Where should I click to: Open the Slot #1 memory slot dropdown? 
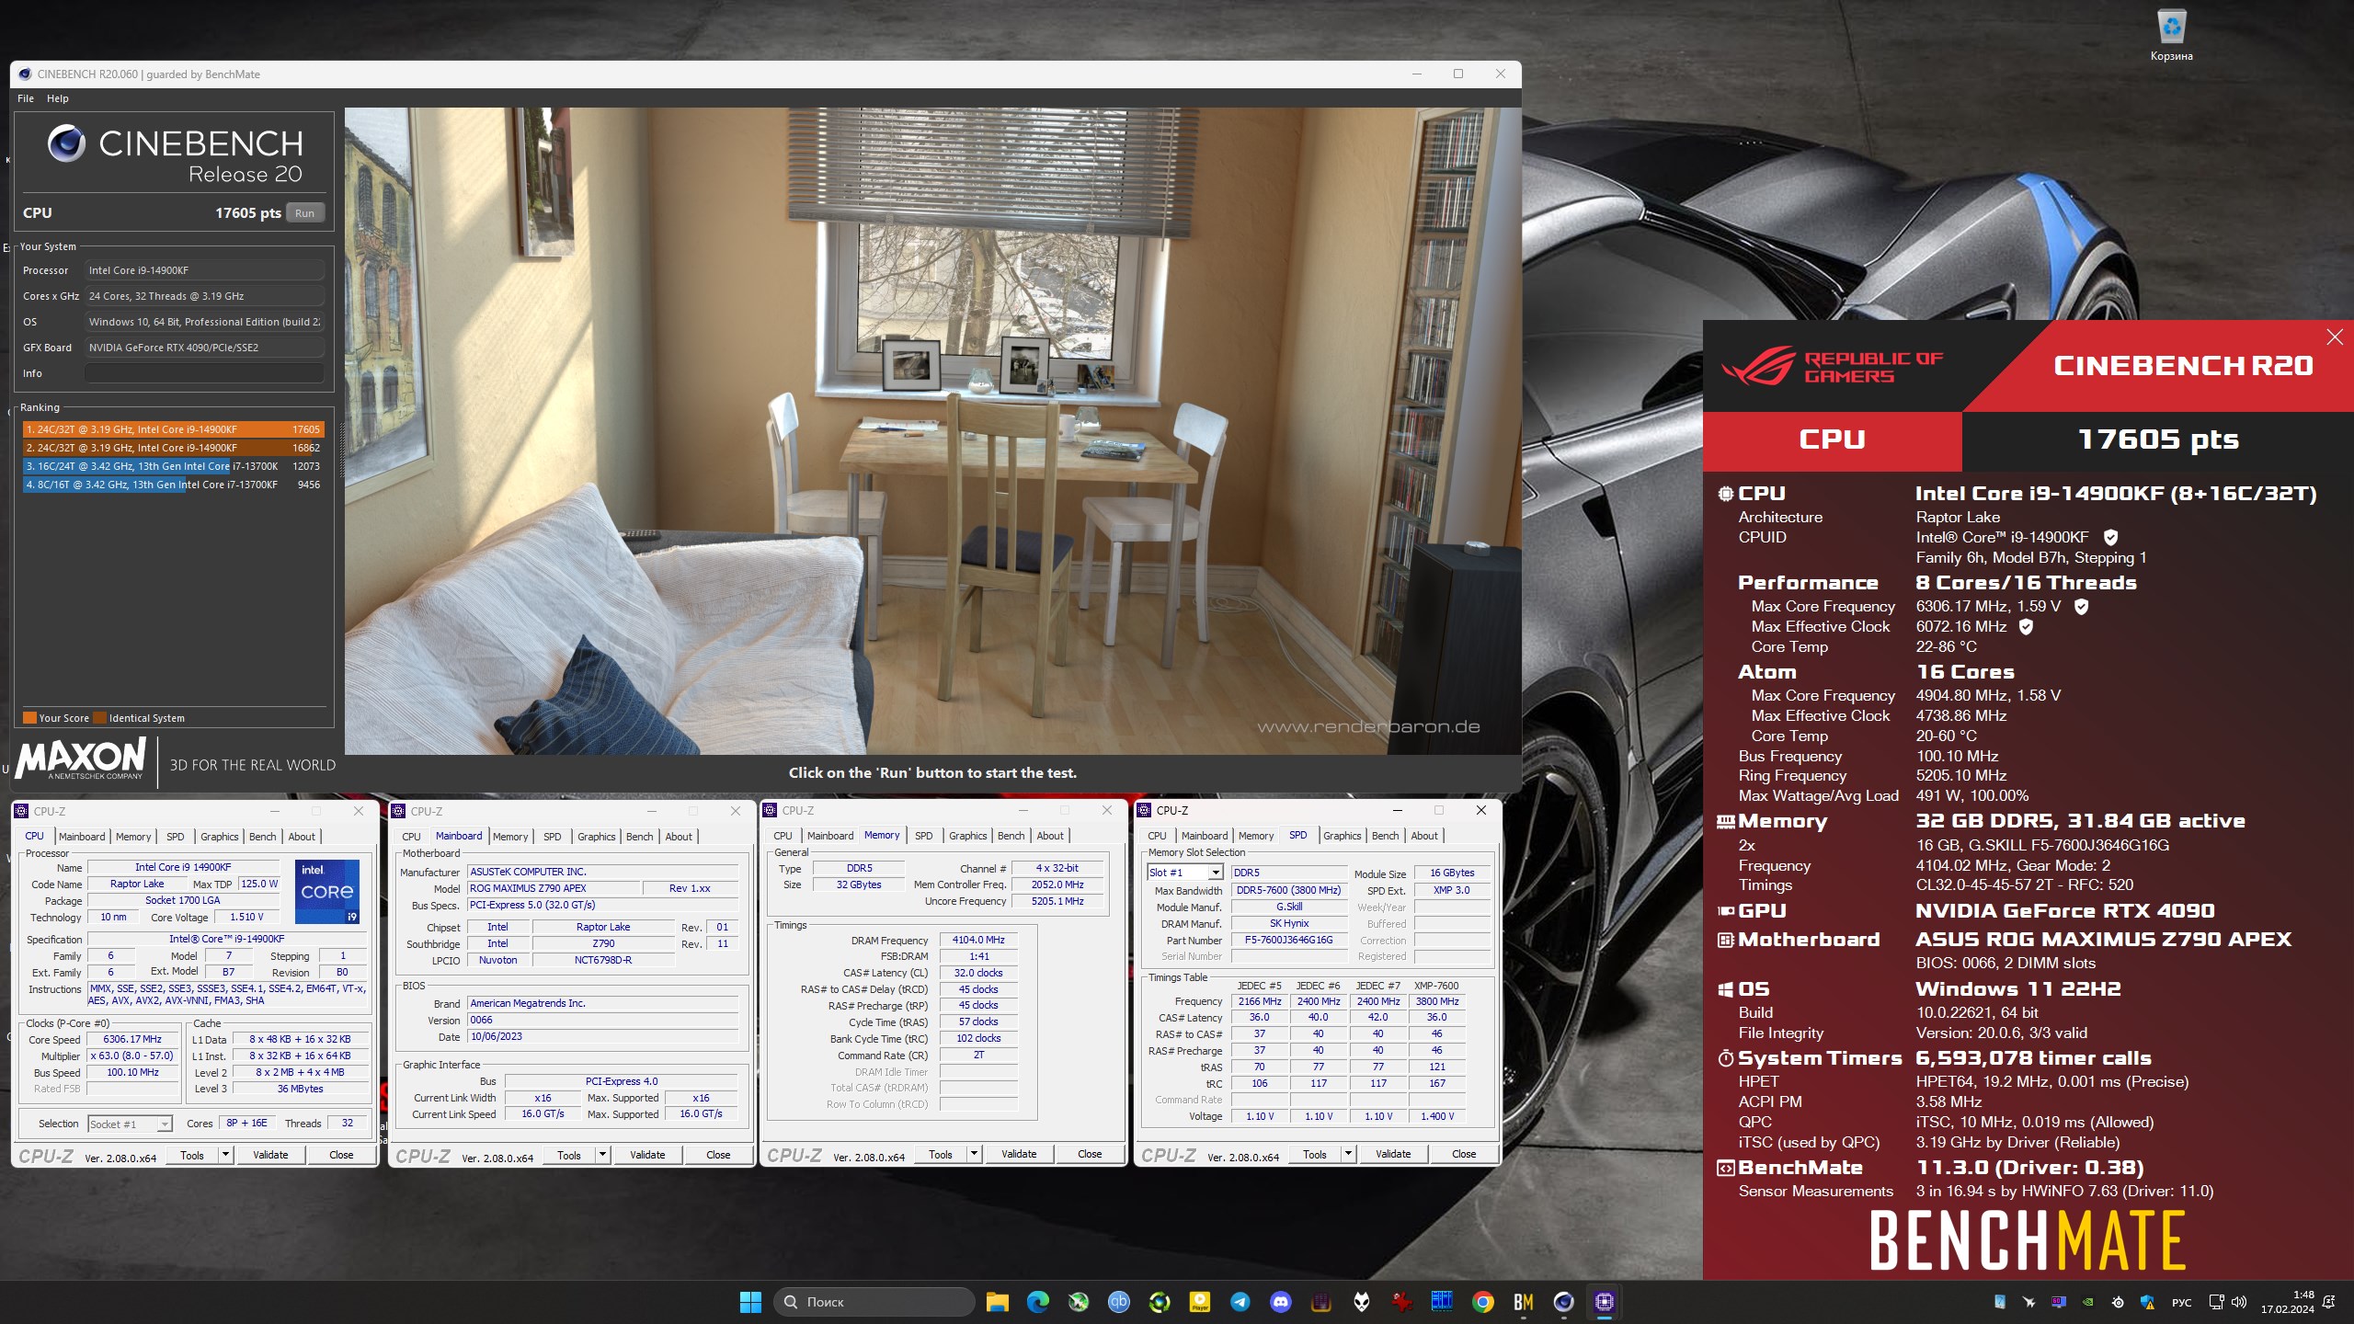click(x=1184, y=873)
